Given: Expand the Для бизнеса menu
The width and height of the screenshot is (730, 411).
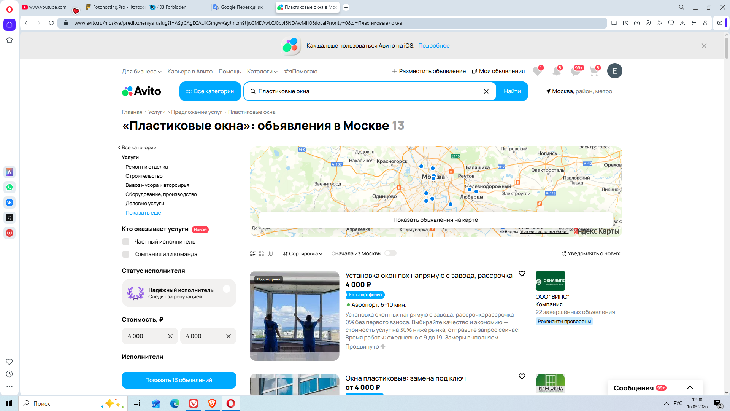Looking at the screenshot, I should 141,72.
